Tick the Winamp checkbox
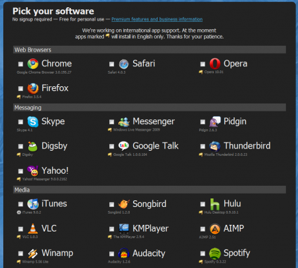The width and height of the screenshot is (298, 268). click(21, 253)
